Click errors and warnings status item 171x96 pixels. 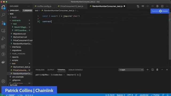point(29,95)
